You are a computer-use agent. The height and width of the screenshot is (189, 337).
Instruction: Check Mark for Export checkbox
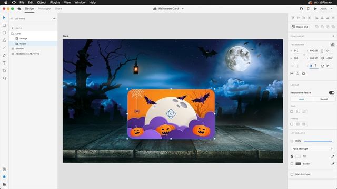[292, 174]
